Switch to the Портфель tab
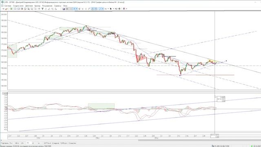The width and height of the screenshot is (261, 147). tap(4, 143)
